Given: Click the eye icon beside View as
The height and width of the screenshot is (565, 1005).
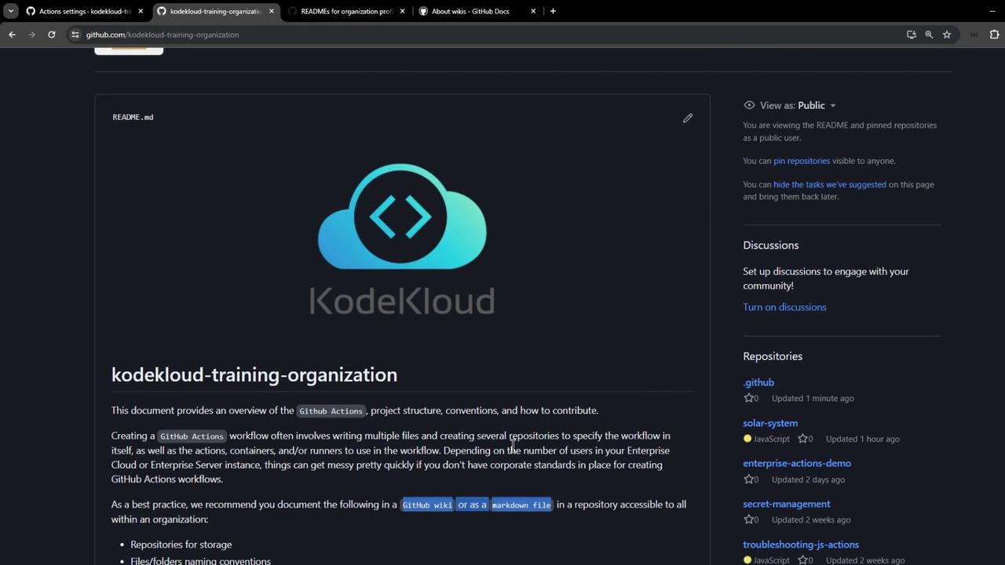Looking at the screenshot, I should tap(749, 105).
